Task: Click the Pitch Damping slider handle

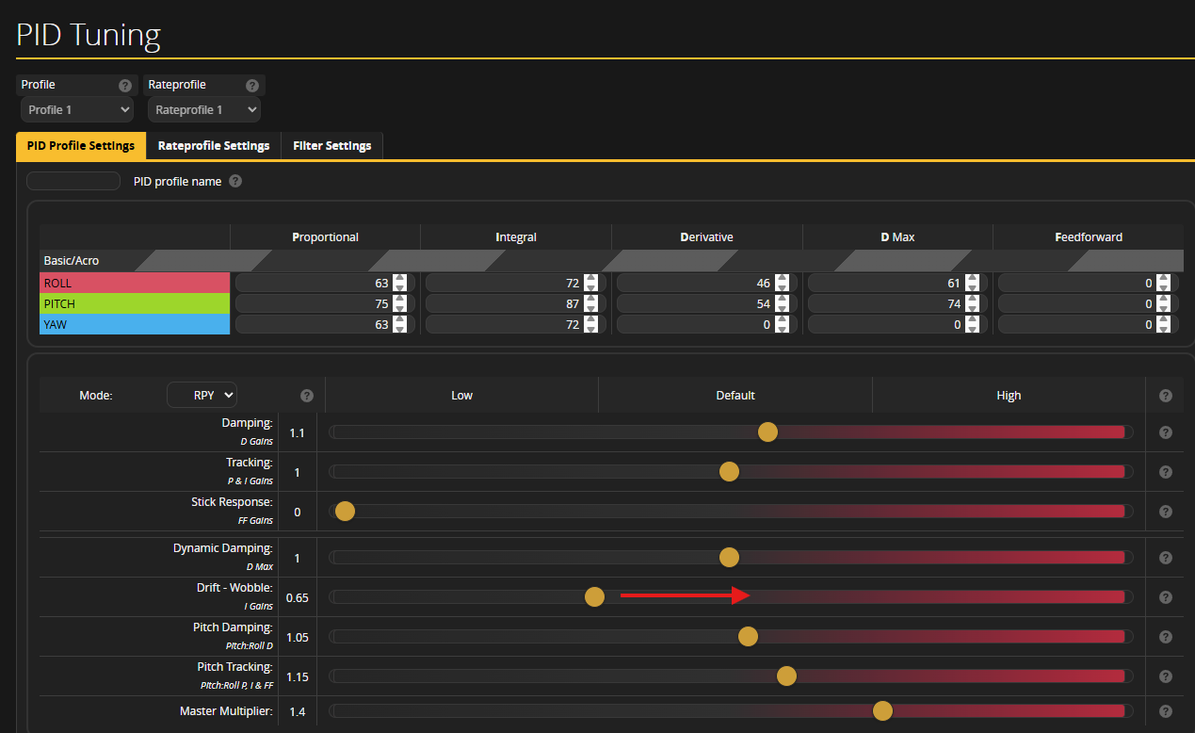Action: [748, 637]
